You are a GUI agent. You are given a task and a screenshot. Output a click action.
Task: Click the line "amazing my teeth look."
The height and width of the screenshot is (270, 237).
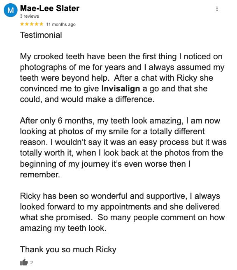click(x=63, y=228)
